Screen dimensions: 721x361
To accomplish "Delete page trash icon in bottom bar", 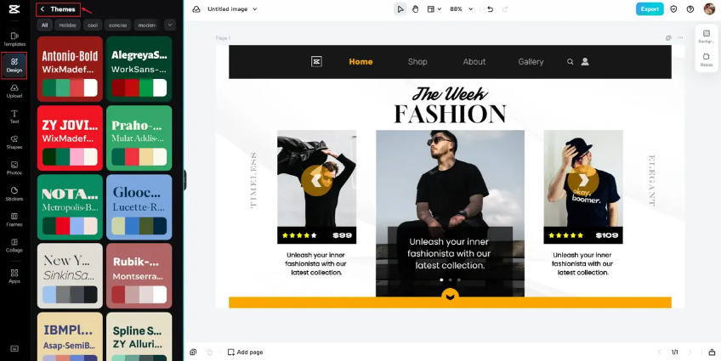I will (210, 353).
